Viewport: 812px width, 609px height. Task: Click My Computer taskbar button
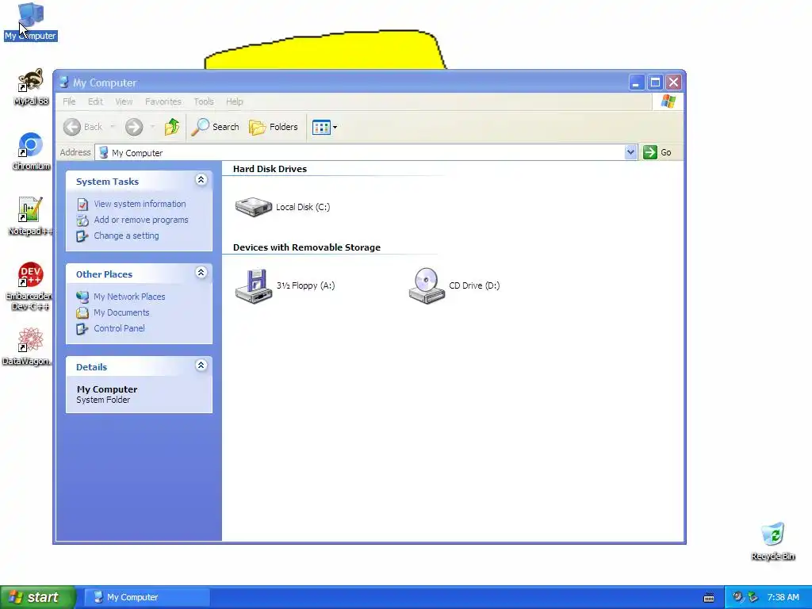pyautogui.click(x=147, y=597)
